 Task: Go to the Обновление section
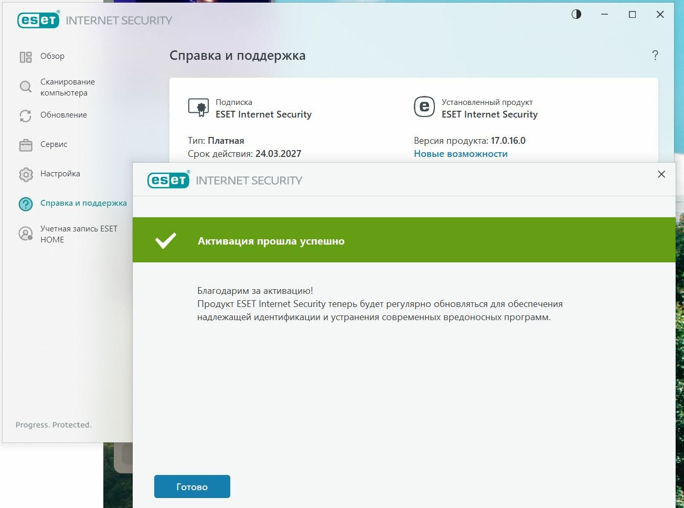(x=63, y=115)
